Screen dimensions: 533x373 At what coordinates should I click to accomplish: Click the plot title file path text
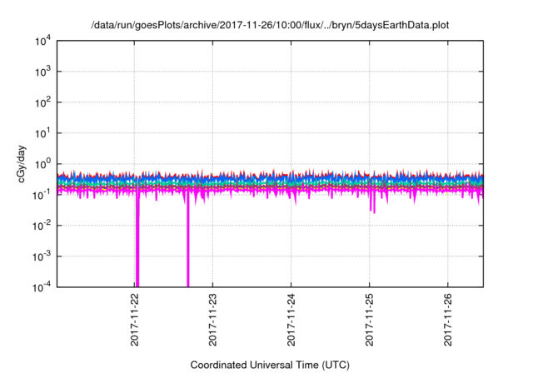(270, 25)
